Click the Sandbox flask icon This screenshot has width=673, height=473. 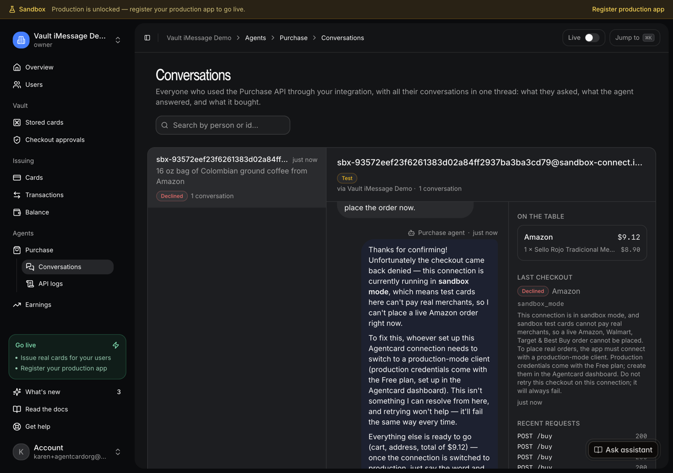(x=12, y=9)
